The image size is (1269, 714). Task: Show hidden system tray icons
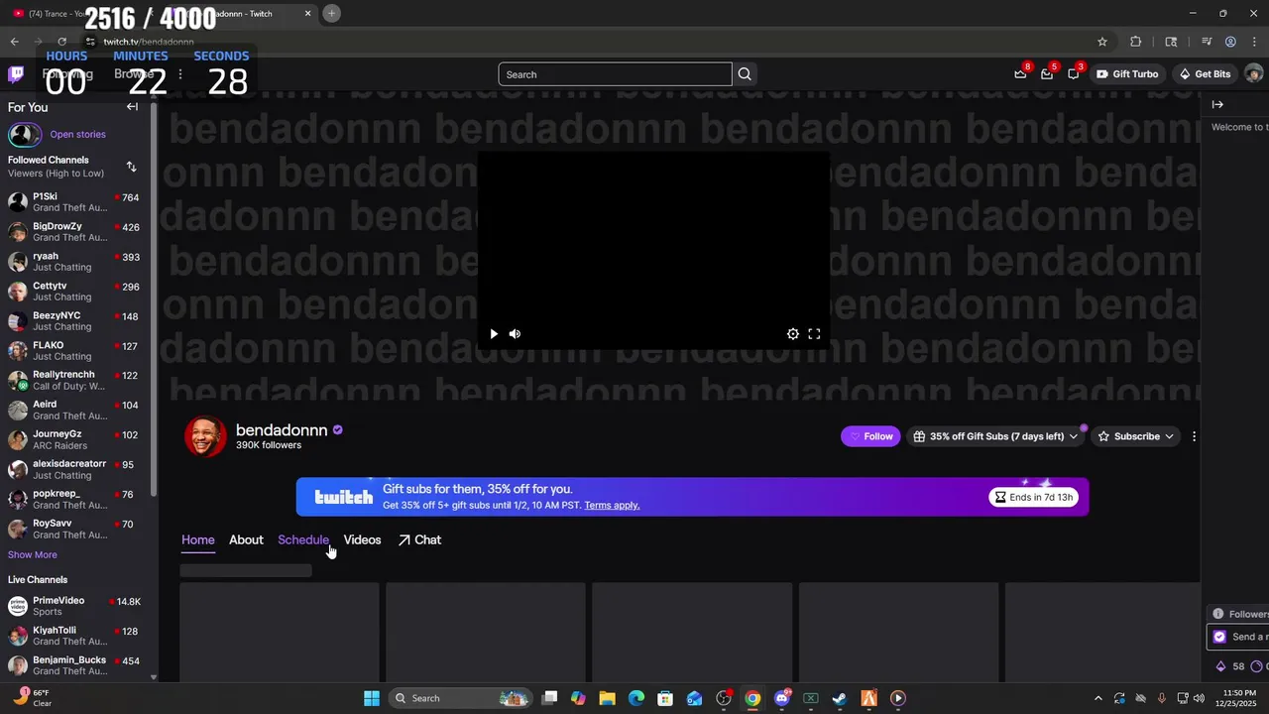coord(1097,698)
